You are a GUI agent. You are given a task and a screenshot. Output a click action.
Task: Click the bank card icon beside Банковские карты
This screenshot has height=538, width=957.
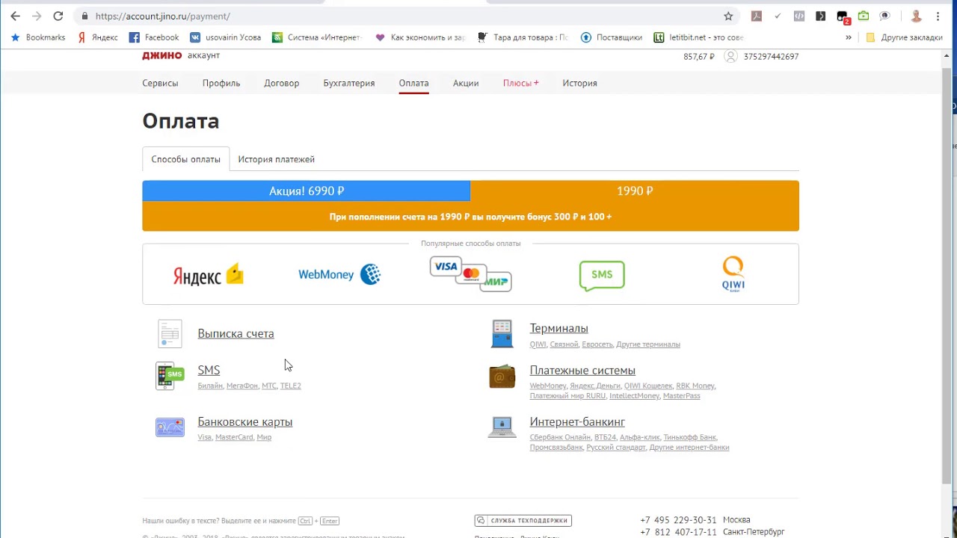coord(170,427)
